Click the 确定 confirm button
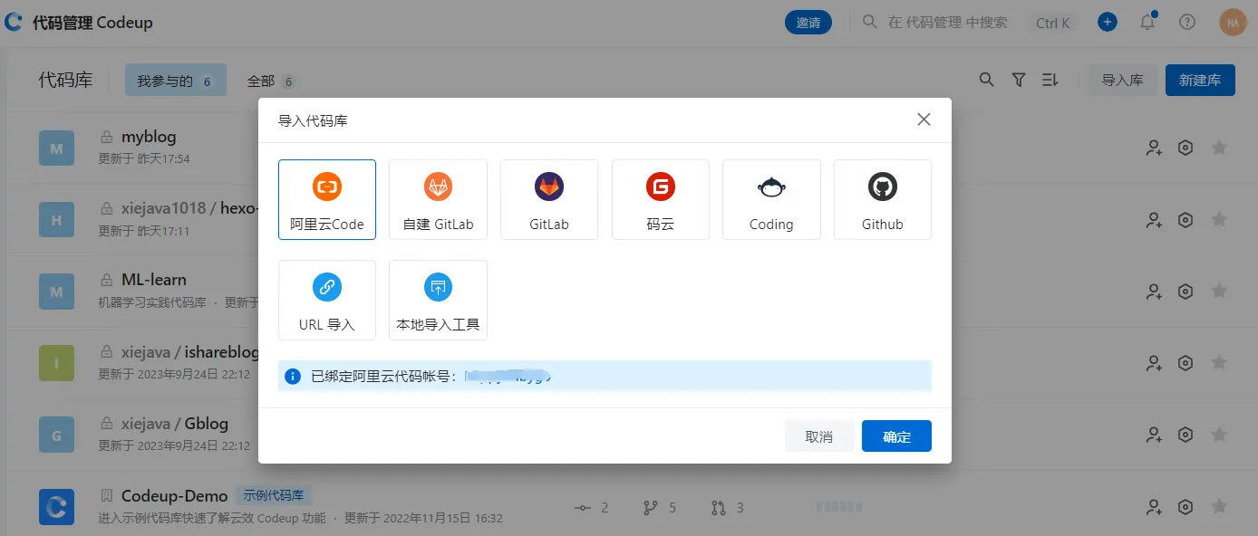This screenshot has height=536, width=1258. pyautogui.click(x=896, y=435)
